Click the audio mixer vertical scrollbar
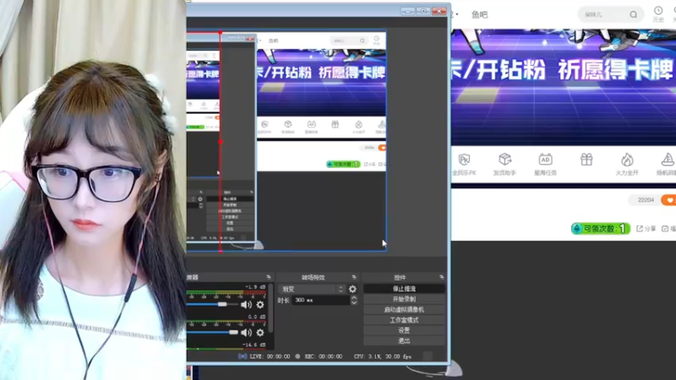 pyautogui.click(x=270, y=308)
